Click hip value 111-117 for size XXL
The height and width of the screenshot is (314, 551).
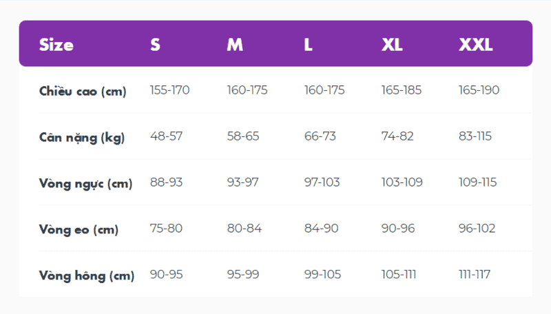(475, 275)
